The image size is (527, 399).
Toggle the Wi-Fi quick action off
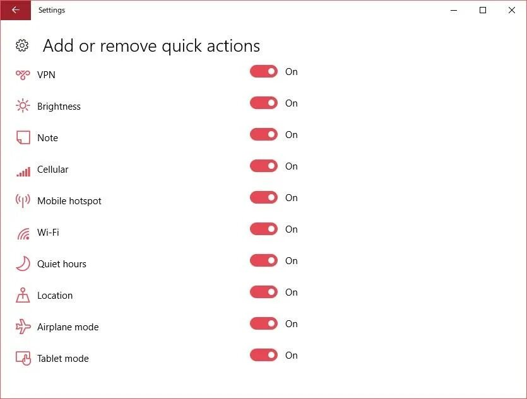[x=264, y=229]
